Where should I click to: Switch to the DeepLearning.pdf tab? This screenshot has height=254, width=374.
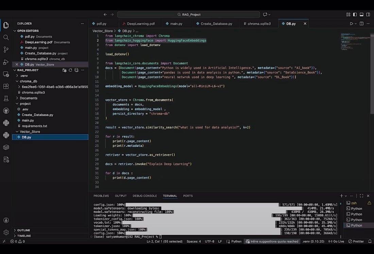141,23
